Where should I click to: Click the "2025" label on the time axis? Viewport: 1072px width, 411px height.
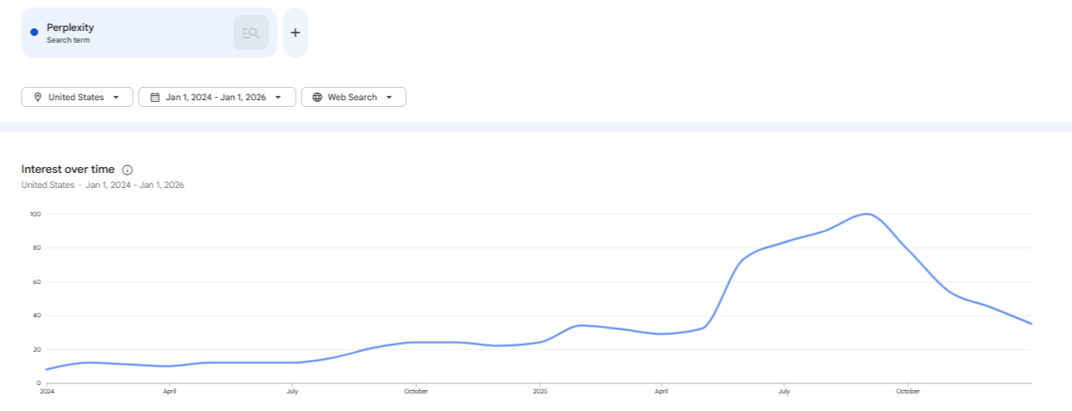539,391
